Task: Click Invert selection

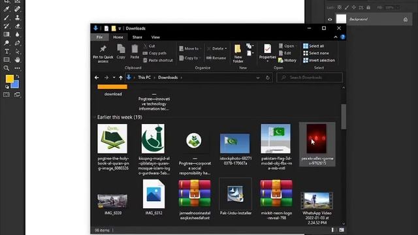Action: [x=319, y=61]
